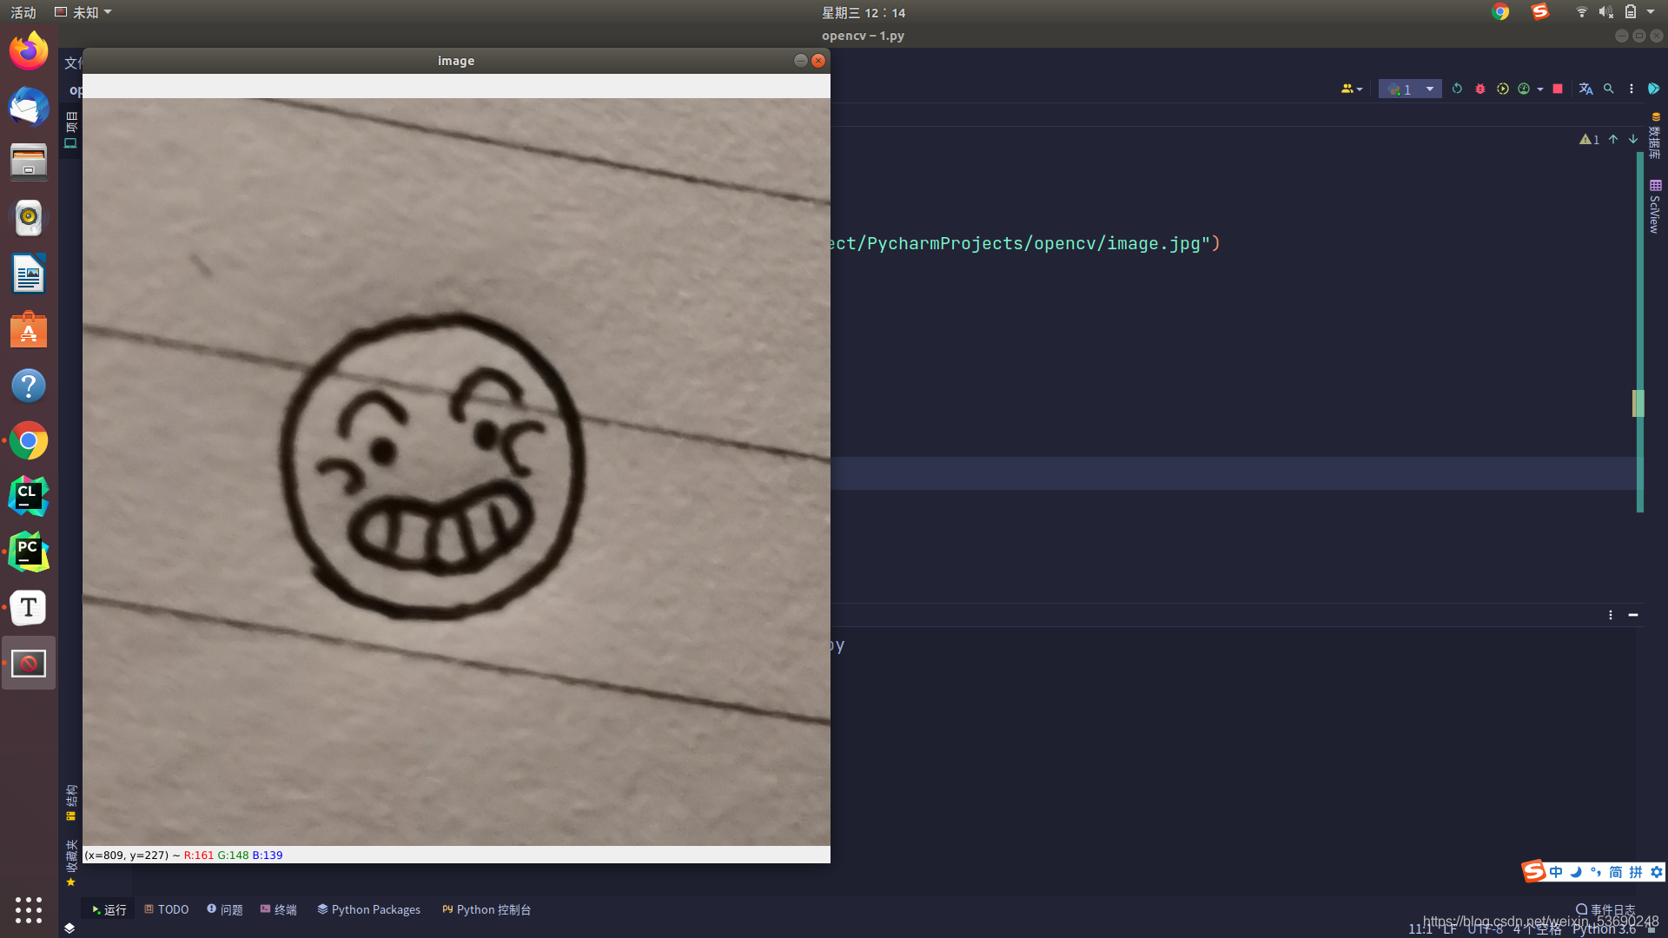The height and width of the screenshot is (938, 1668).
Task: Open CLion from the dock
Action: 29,496
